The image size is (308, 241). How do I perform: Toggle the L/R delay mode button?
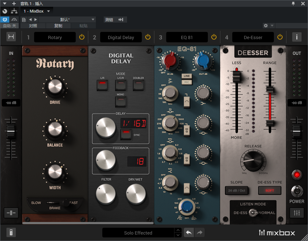coord(102,85)
